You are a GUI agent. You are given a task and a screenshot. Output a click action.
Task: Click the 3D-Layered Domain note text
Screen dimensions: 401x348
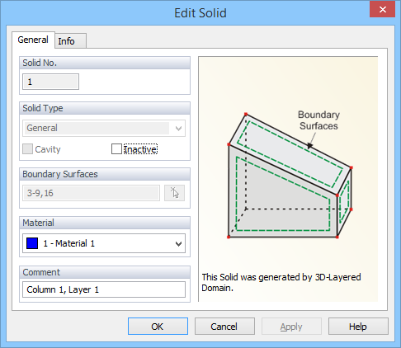(x=281, y=282)
